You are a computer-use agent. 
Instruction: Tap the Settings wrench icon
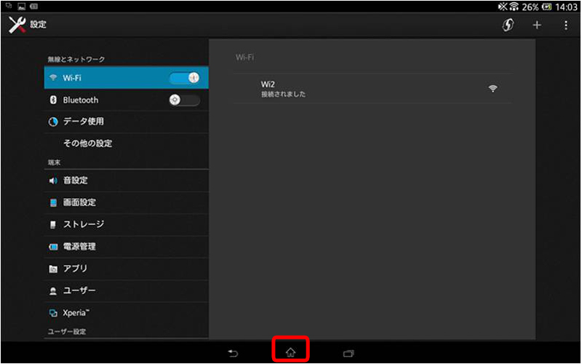17,25
